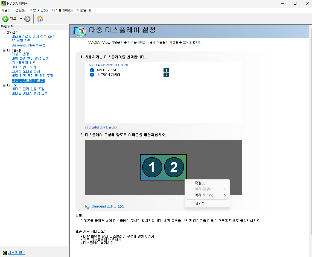Open 디스플레이 회전 page
Screen dimensions: 312x257
(x=24, y=63)
